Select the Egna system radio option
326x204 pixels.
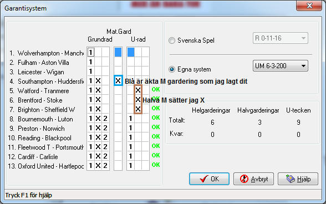coord(172,69)
